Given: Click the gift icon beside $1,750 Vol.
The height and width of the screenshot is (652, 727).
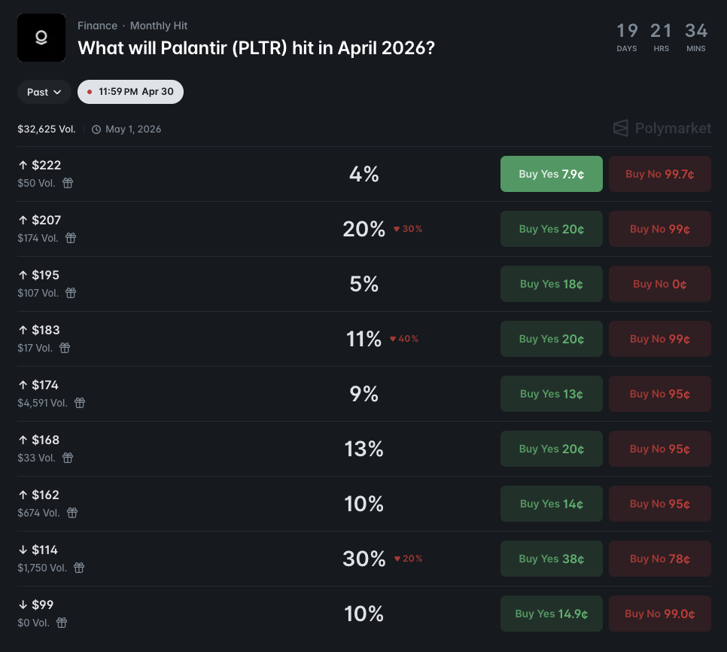Looking at the screenshot, I should [79, 568].
